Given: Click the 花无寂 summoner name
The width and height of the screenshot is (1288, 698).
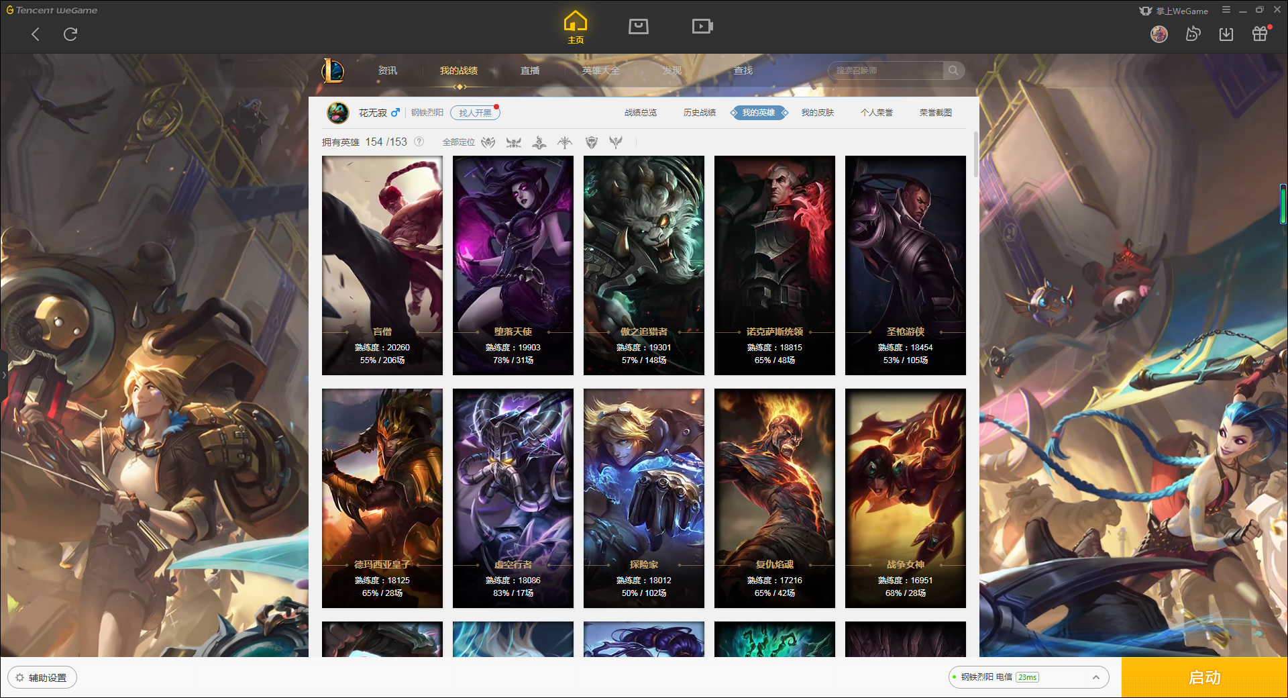Looking at the screenshot, I should click(372, 113).
